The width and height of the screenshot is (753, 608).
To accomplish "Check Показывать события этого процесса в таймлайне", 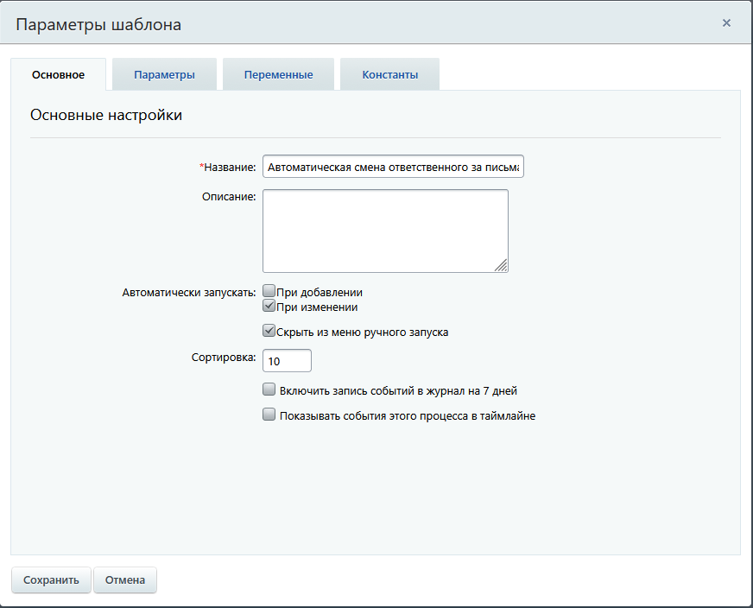I will (269, 415).
